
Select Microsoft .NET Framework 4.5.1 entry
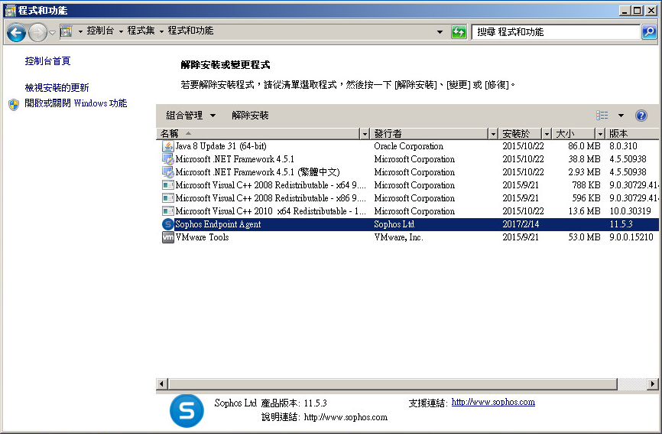pyautogui.click(x=235, y=159)
